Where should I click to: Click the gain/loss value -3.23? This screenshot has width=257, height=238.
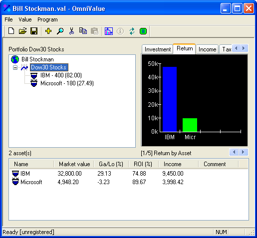pyautogui.click(x=103, y=182)
